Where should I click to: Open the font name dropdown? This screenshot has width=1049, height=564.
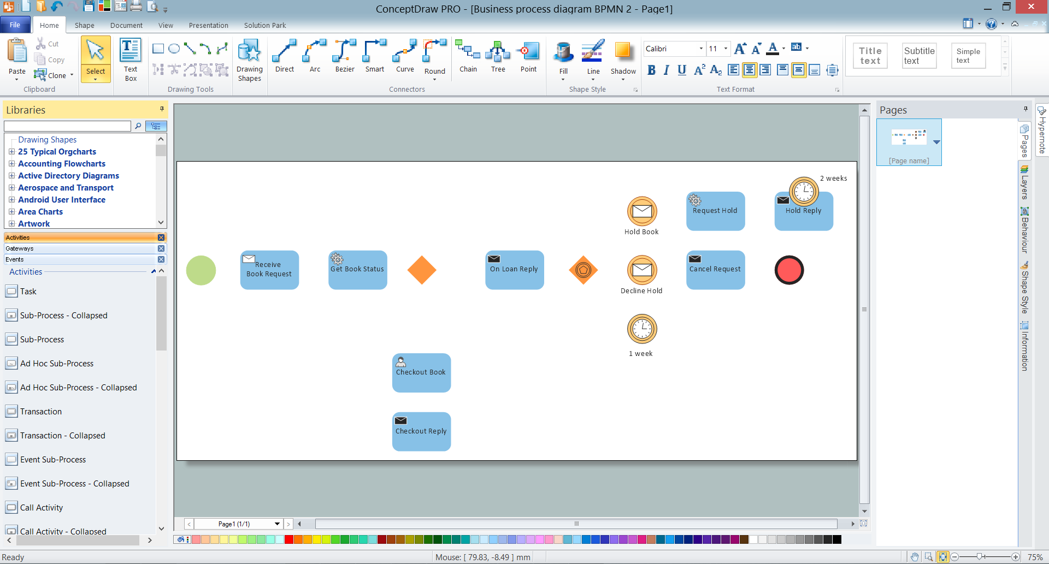pyautogui.click(x=701, y=49)
